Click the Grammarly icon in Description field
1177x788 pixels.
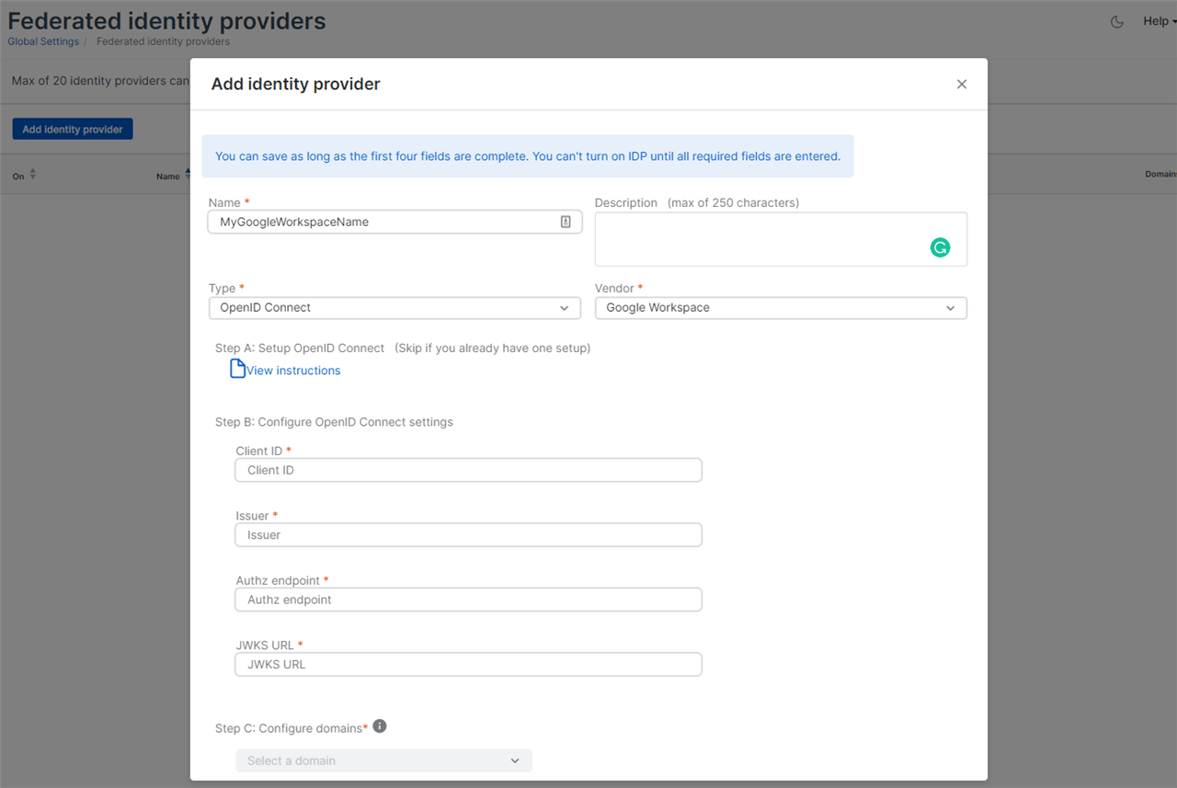pyautogui.click(x=940, y=247)
